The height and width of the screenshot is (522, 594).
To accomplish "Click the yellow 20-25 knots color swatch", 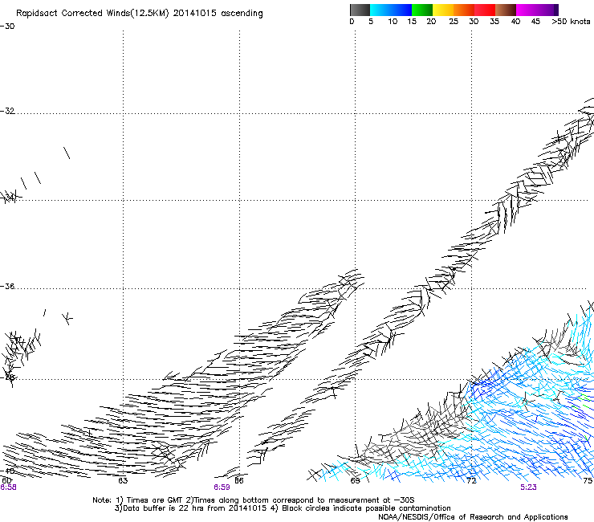I will [x=443, y=10].
